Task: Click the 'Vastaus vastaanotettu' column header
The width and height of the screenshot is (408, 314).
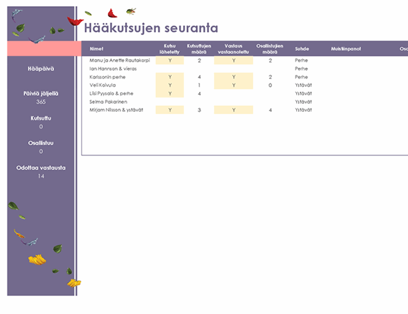Action: coord(233,49)
